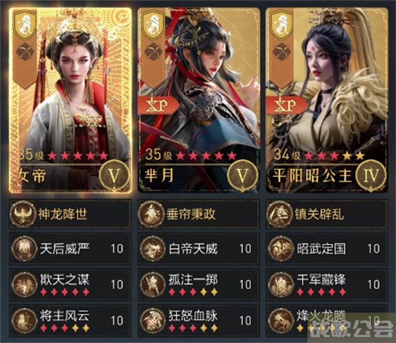Click the 孤注一掷 skill icon
The image size is (396, 343).
click(152, 285)
